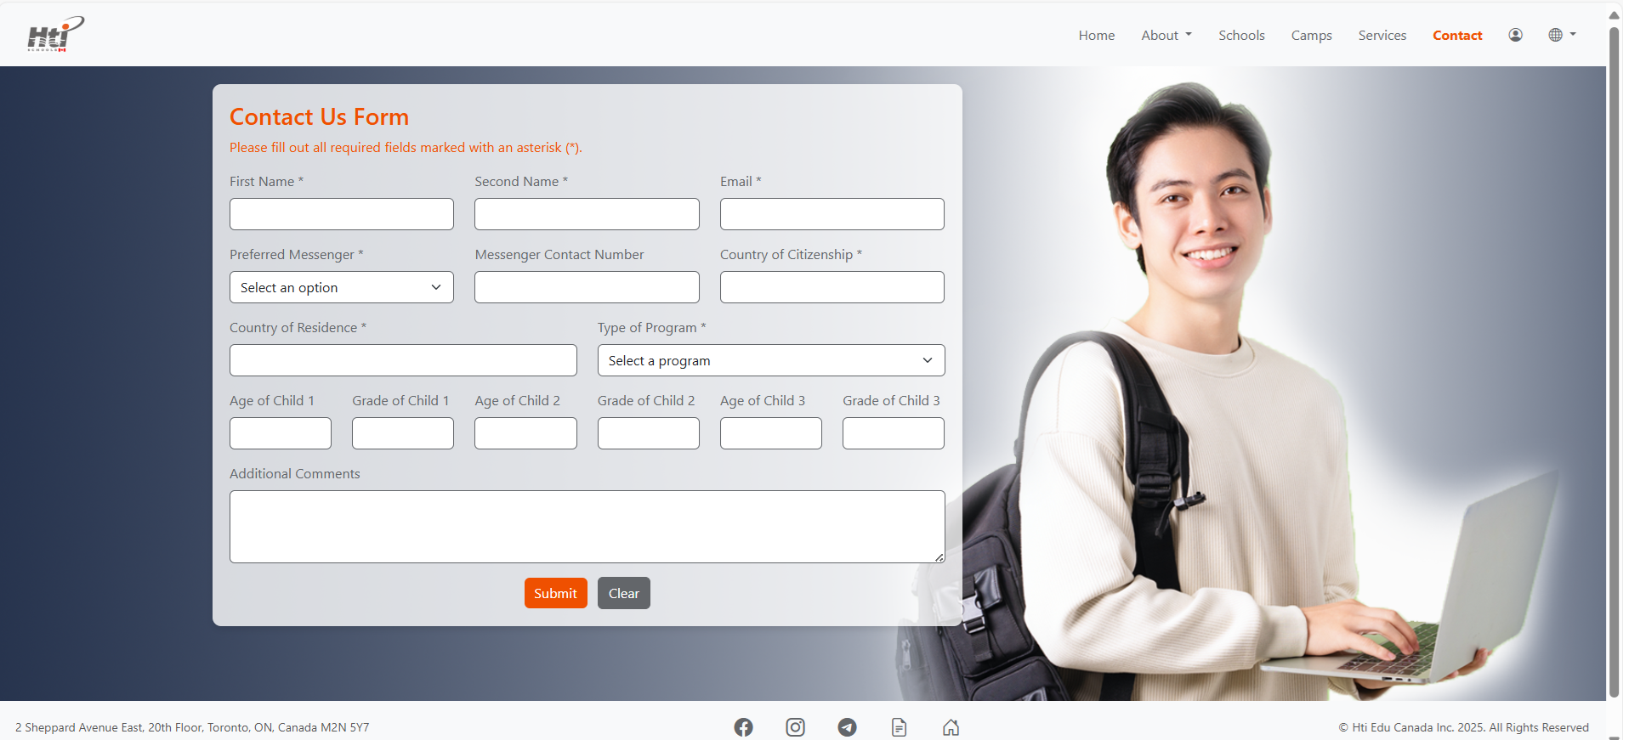Select the Additional Comments text area
The image size is (1629, 740).
coord(587,526)
